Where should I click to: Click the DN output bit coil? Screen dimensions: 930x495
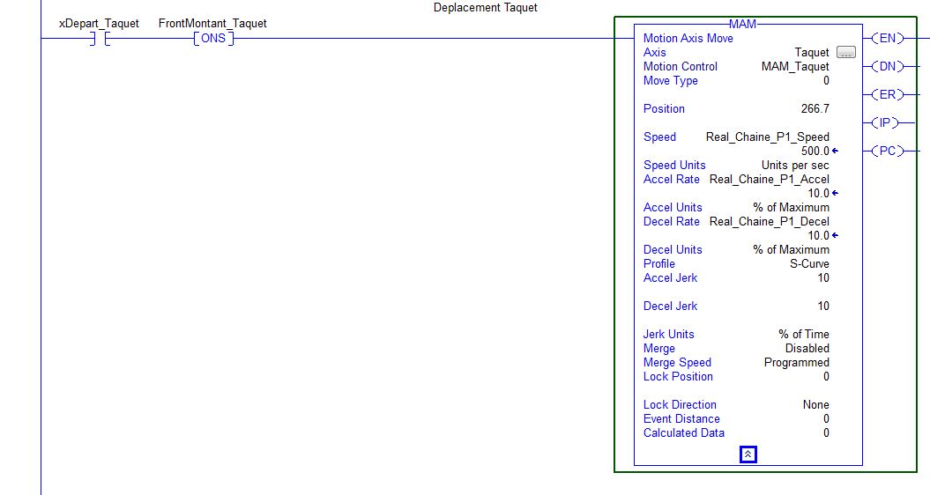pyautogui.click(x=886, y=66)
